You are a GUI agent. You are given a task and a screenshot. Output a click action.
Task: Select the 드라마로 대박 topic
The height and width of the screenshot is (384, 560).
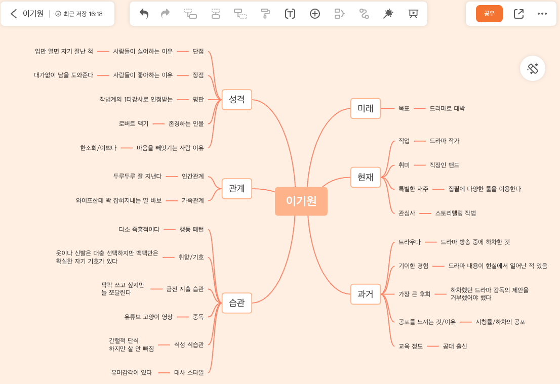coord(447,108)
